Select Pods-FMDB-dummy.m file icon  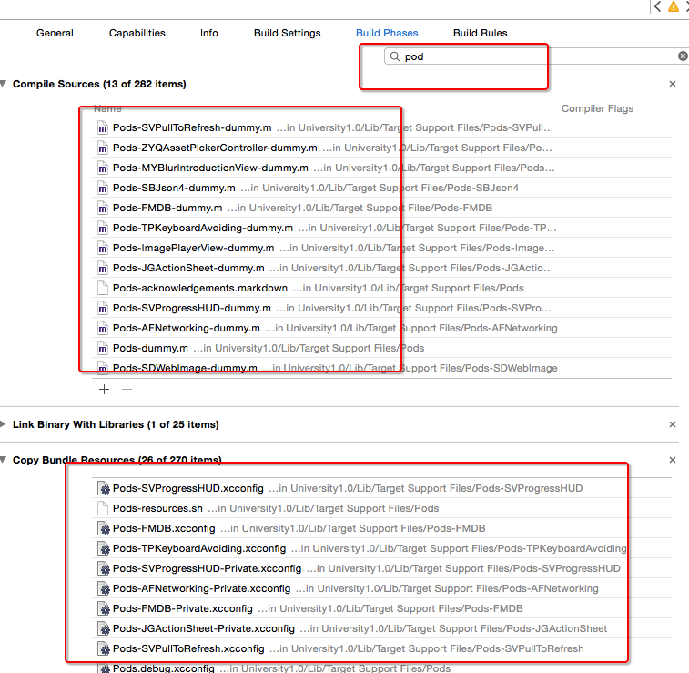click(102, 208)
